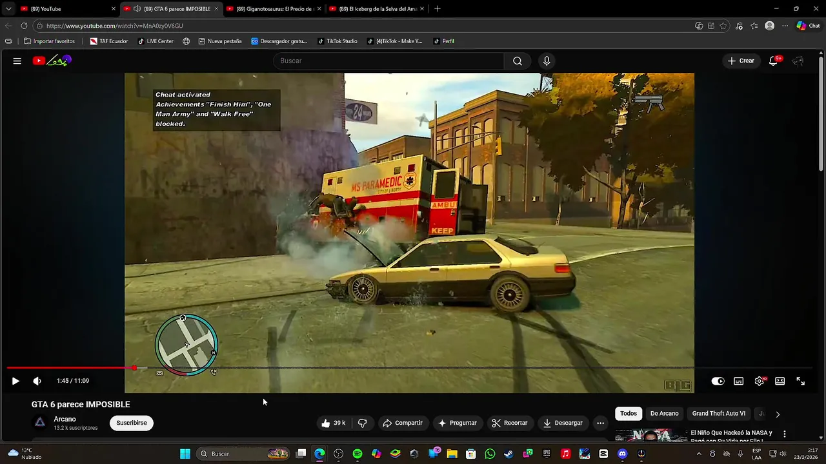The height and width of the screenshot is (464, 826).
Task: Open Edge profile icon
Action: (x=769, y=26)
